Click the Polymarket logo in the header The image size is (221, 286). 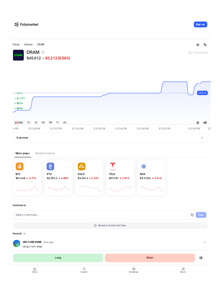[x=26, y=25]
